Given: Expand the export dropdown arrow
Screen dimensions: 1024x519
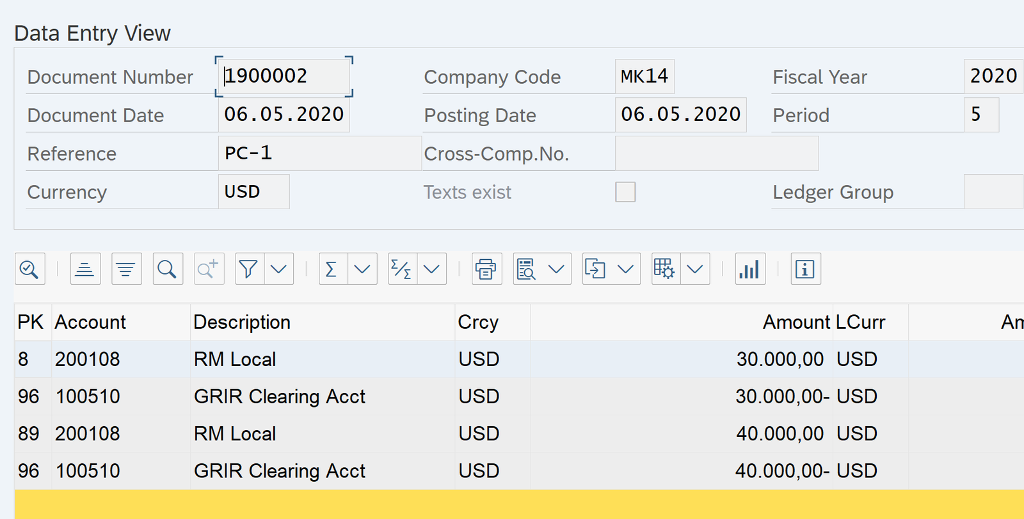Looking at the screenshot, I should click(x=625, y=269).
